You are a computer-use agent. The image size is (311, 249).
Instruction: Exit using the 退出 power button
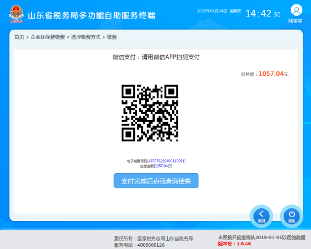coord(292,216)
